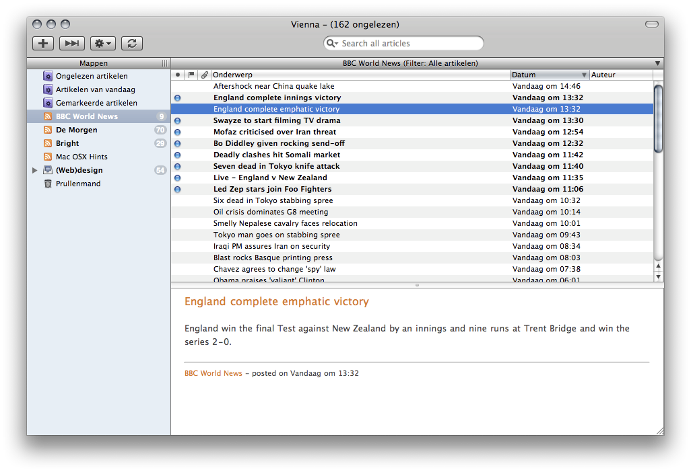Select the Ongelezen artikelen smart folder icon

[48, 76]
